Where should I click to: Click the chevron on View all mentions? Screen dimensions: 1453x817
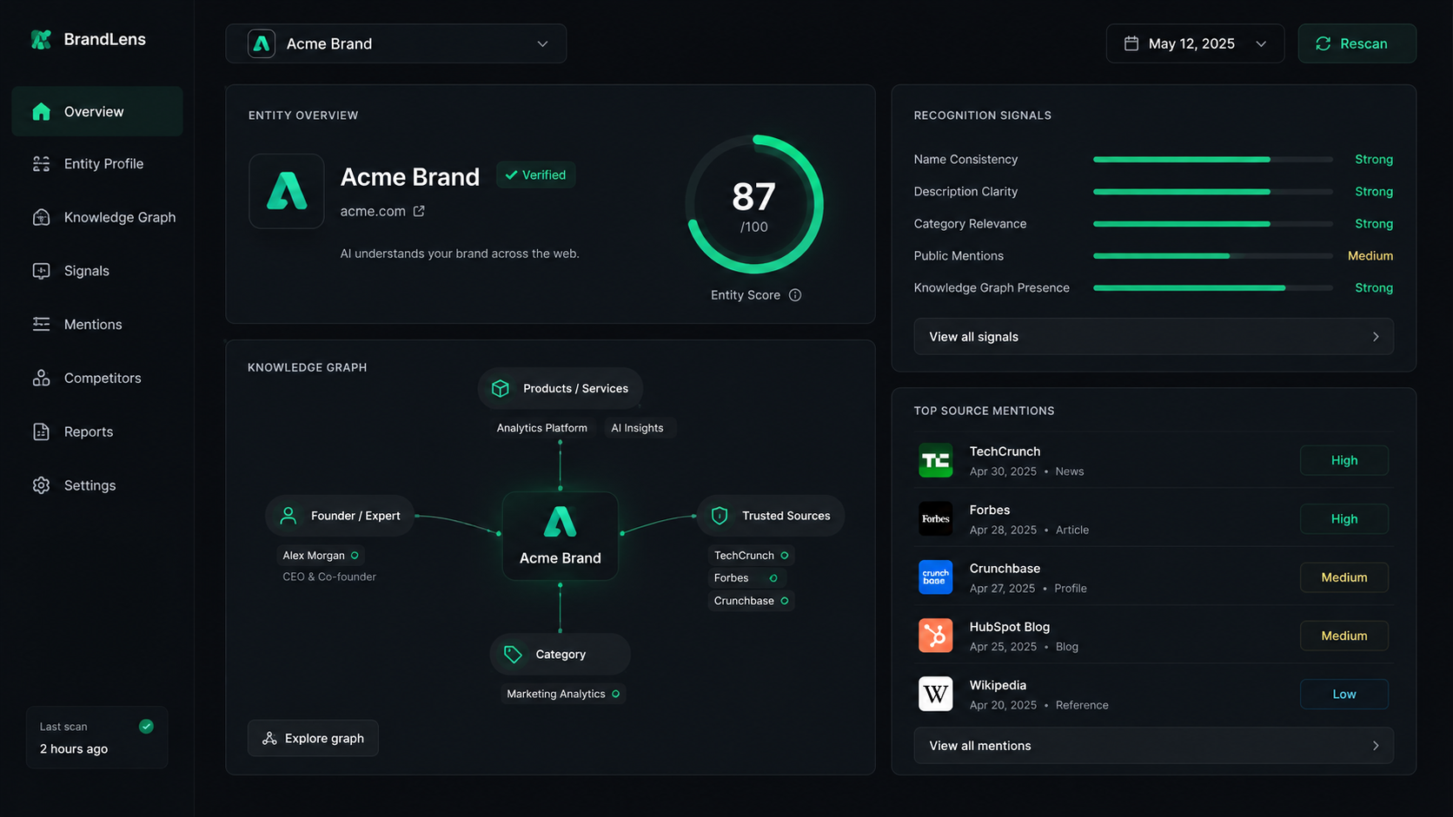click(1376, 746)
